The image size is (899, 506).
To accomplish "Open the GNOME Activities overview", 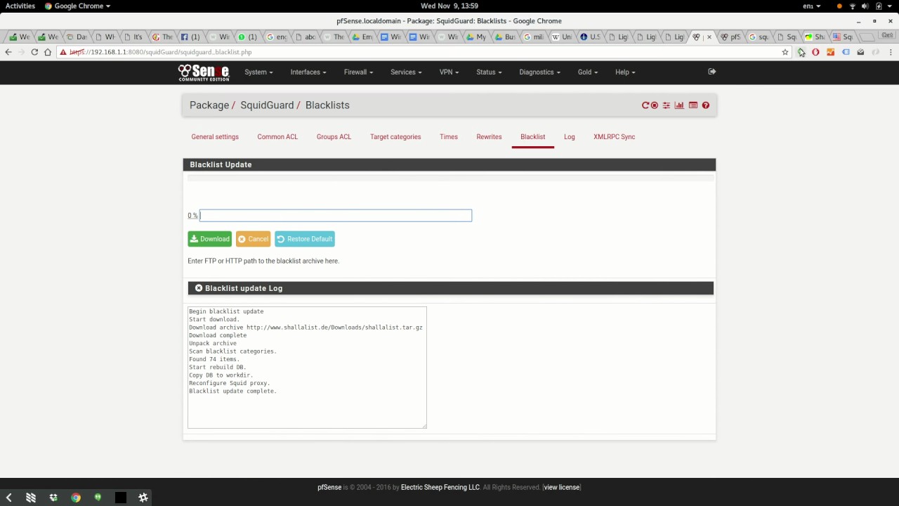I will [20, 6].
